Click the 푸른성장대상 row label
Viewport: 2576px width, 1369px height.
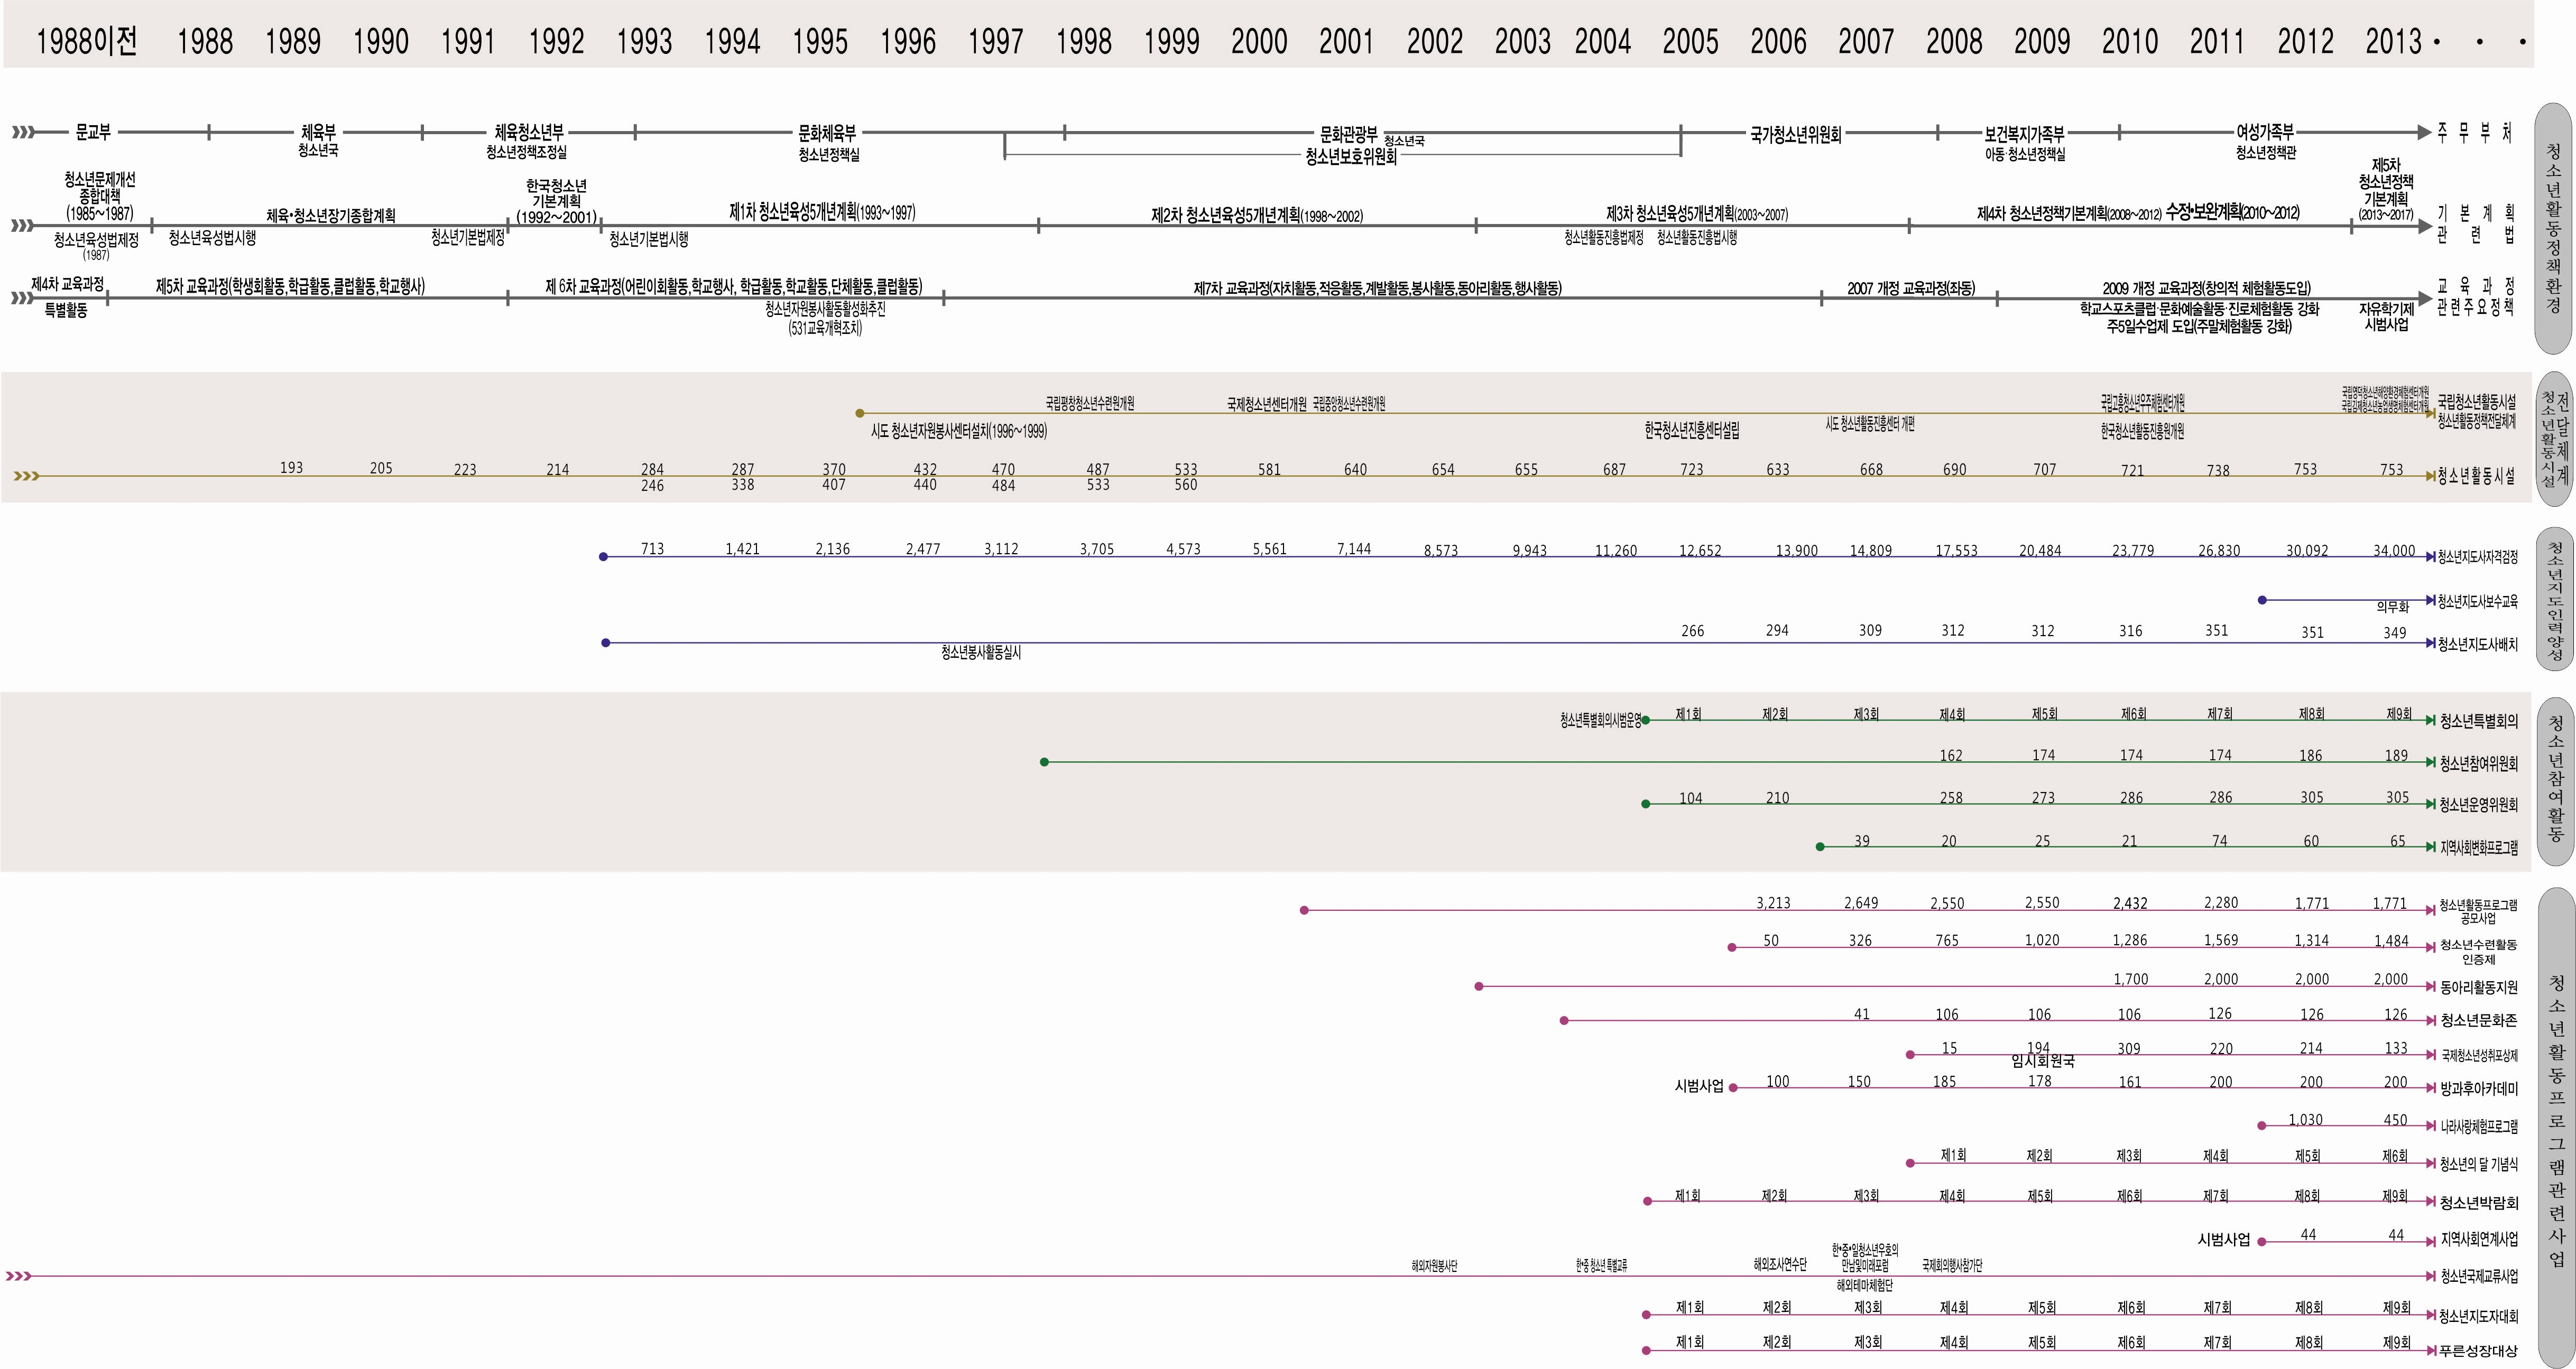coord(2479,1351)
